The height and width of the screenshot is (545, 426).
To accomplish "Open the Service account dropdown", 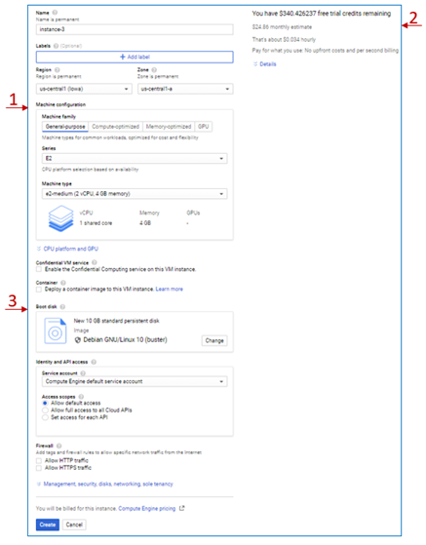I will click(135, 381).
